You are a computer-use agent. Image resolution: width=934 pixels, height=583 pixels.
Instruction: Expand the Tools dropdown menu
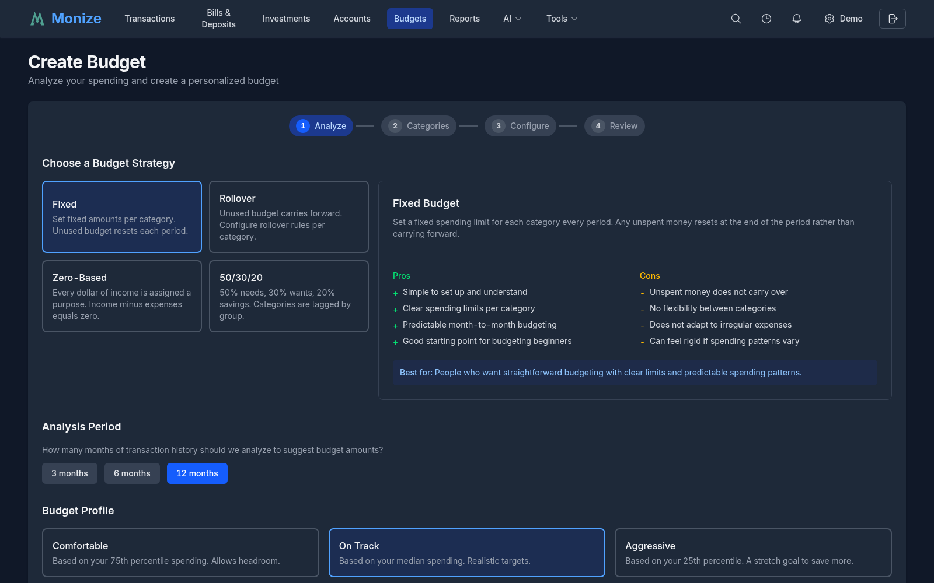coord(562,19)
